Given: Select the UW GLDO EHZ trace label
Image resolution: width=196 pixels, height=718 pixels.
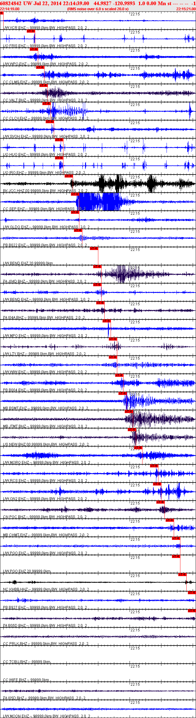Looking at the screenshot, I should point(46,227).
